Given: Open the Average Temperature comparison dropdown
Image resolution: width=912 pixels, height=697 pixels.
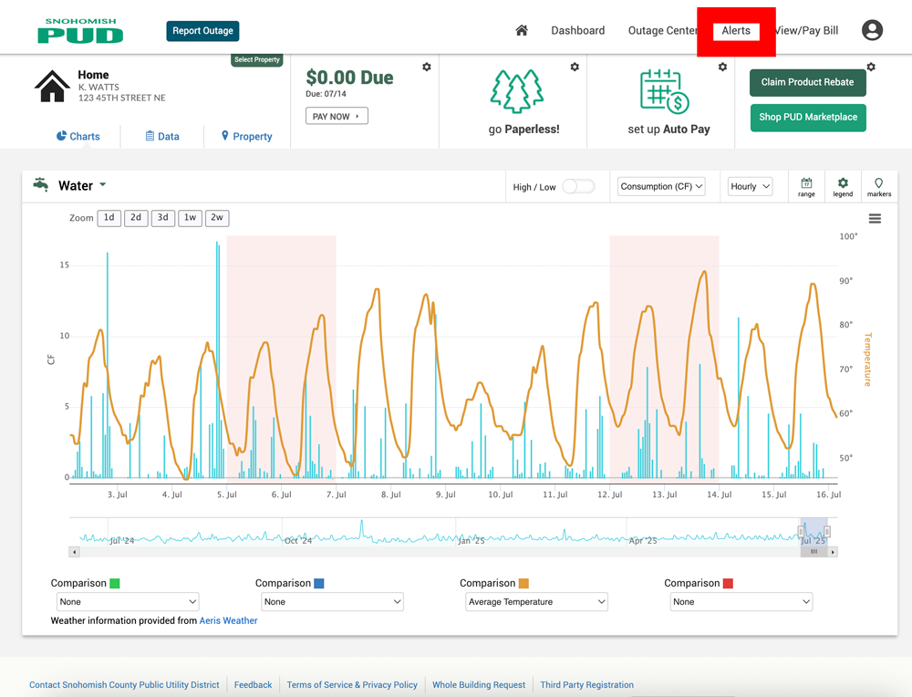Looking at the screenshot, I should (x=536, y=601).
